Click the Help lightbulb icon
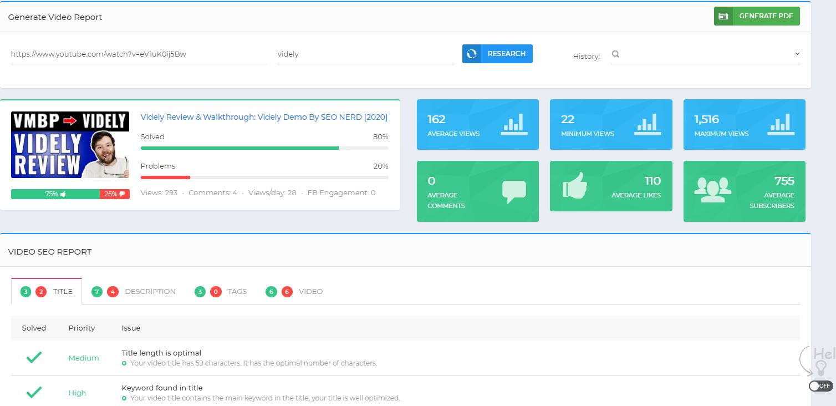 (x=822, y=368)
